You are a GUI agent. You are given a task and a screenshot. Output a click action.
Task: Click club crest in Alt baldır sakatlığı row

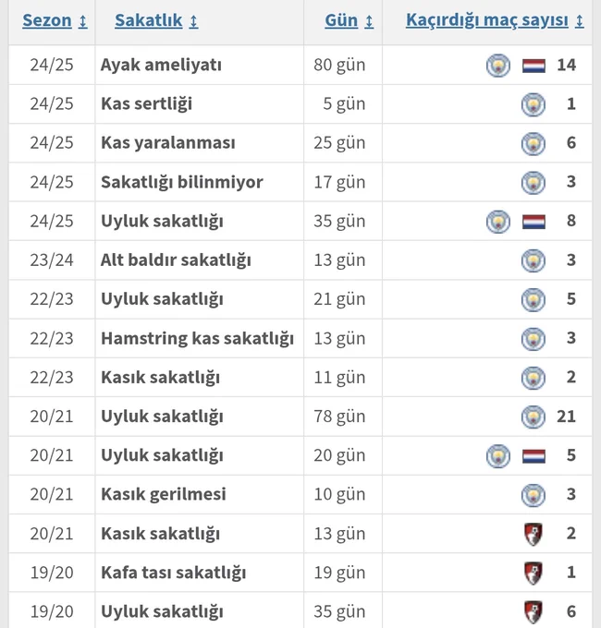(534, 260)
